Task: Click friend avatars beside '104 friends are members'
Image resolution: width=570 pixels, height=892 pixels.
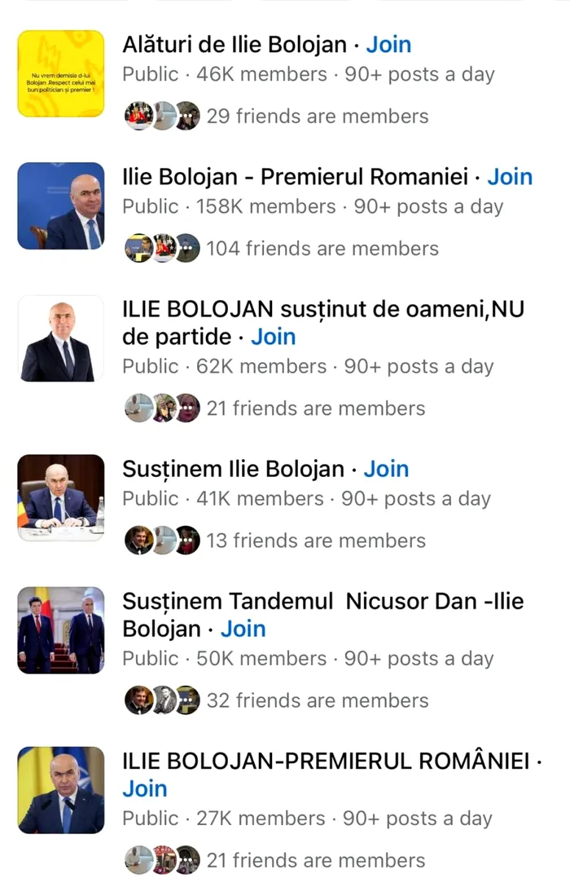Action: click(x=162, y=248)
